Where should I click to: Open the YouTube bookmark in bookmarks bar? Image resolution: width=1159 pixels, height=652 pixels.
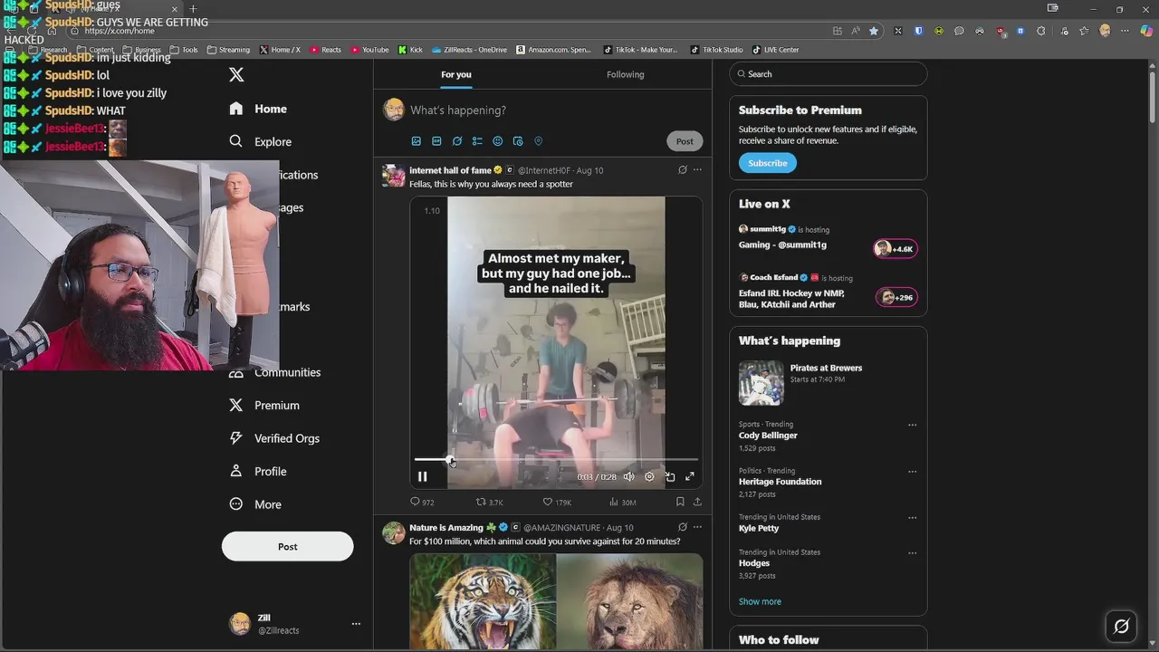pyautogui.click(x=369, y=50)
